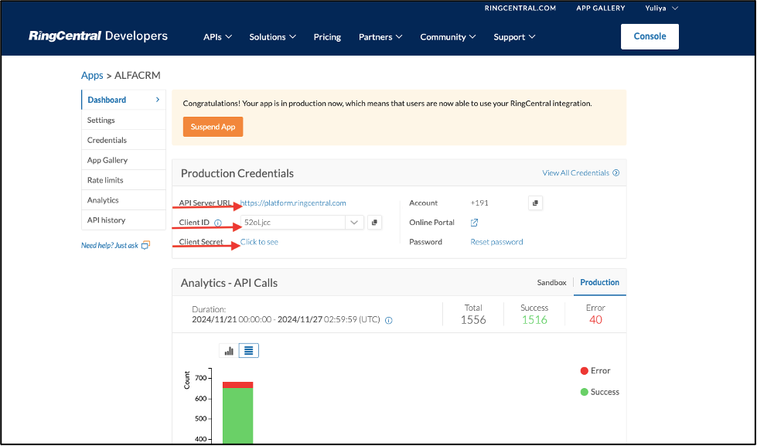Viewport: 757px width, 446px height.
Task: Click the Analytics - API Calls heading
Action: (x=229, y=283)
